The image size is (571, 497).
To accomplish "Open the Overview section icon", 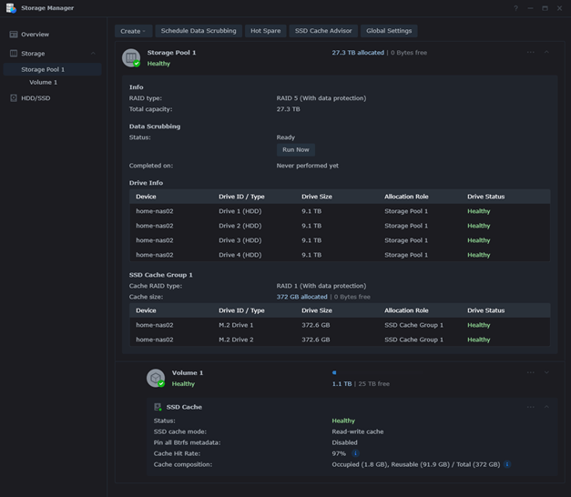I will pos(14,35).
